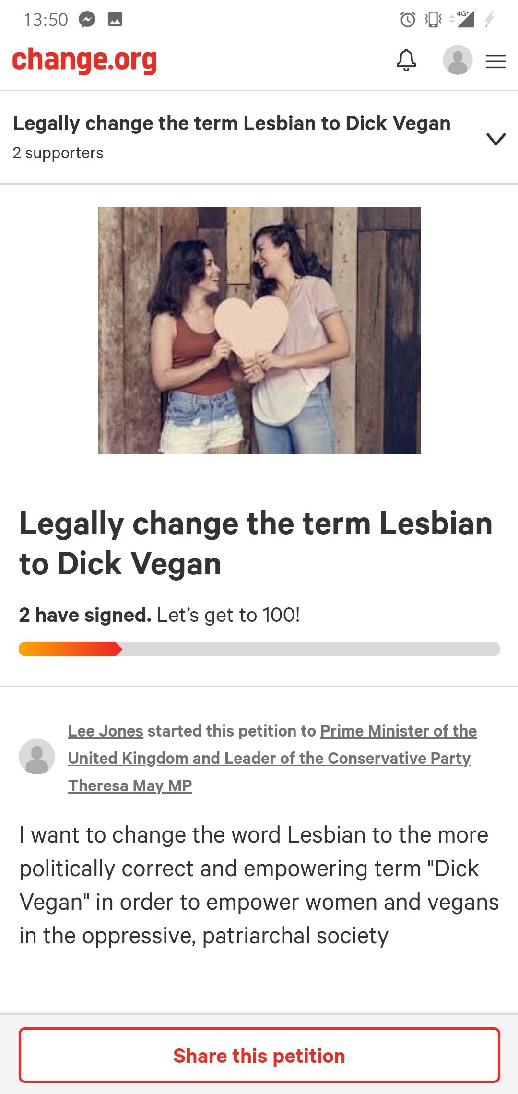The width and height of the screenshot is (518, 1094).
Task: Tap the image notification icon in status bar
Action: (x=115, y=20)
